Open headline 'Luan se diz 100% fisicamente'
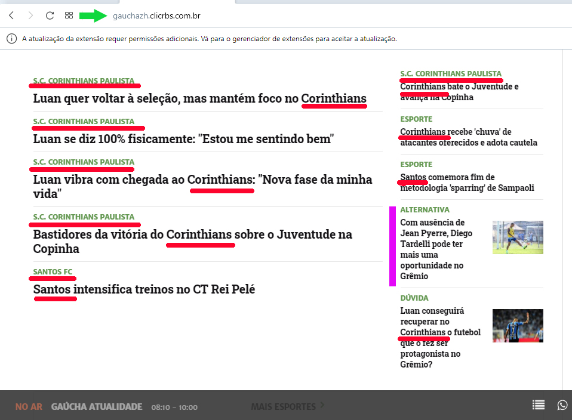Image resolution: width=572 pixels, height=420 pixels. [x=183, y=139]
